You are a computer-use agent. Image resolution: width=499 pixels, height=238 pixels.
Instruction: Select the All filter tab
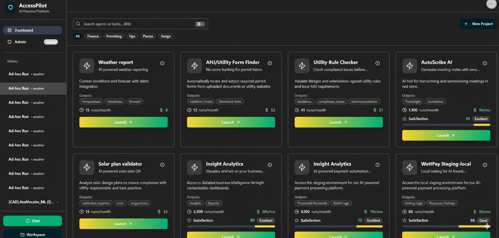click(77, 36)
